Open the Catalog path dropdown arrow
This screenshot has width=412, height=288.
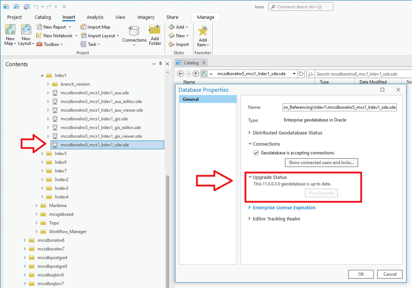tap(294, 74)
